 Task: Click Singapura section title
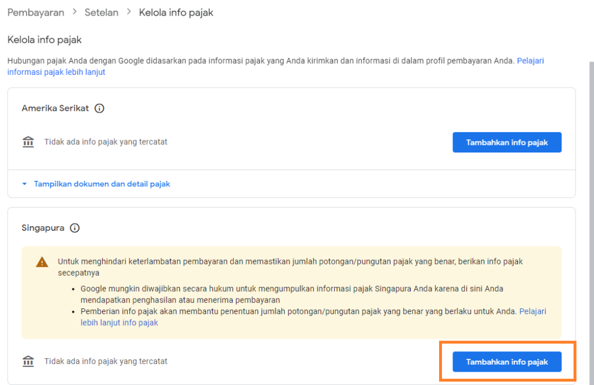tap(43, 228)
